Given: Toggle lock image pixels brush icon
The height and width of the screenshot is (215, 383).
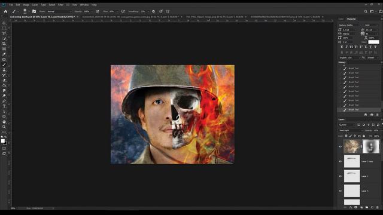Looking at the screenshot, I should pos(350,136).
